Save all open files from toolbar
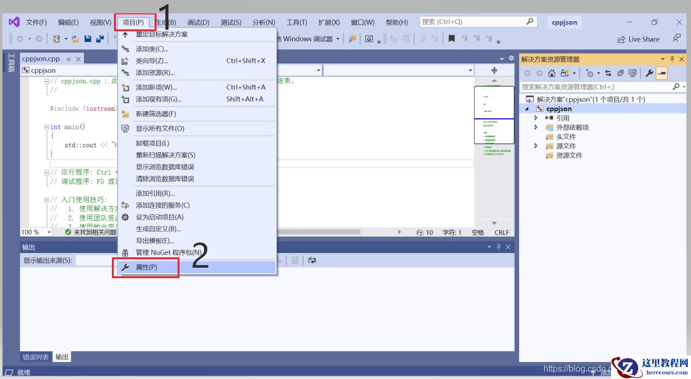 [x=100, y=39]
